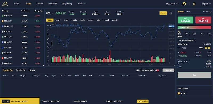Adjust the leverage slider handle at 20X
The height and width of the screenshot is (104, 213).
pyautogui.click(x=179, y=32)
